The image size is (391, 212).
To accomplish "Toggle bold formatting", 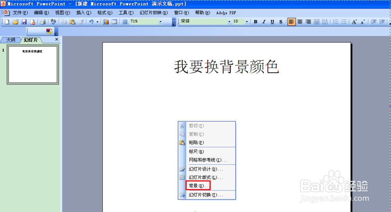I will tap(255, 22).
